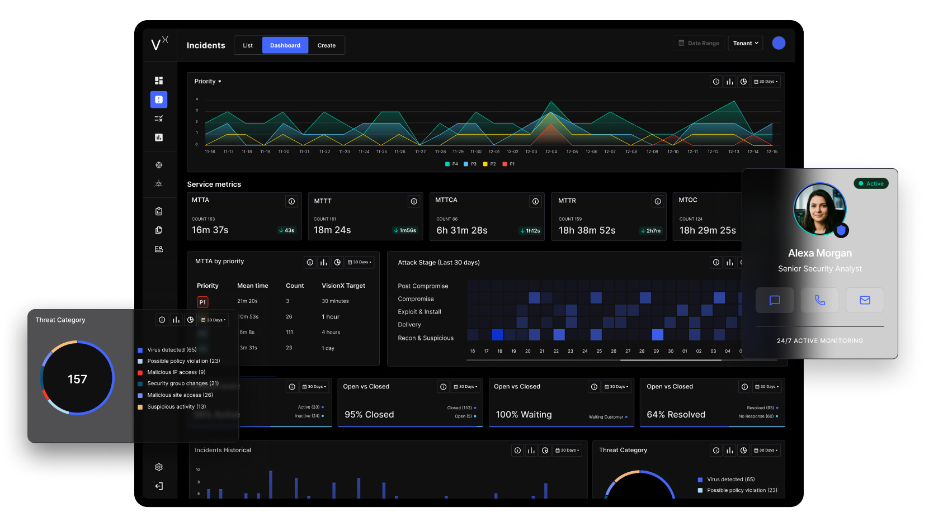Screen dimensions: 943x531
Task: Click the logout icon at sidebar bottom
Action: (x=159, y=486)
